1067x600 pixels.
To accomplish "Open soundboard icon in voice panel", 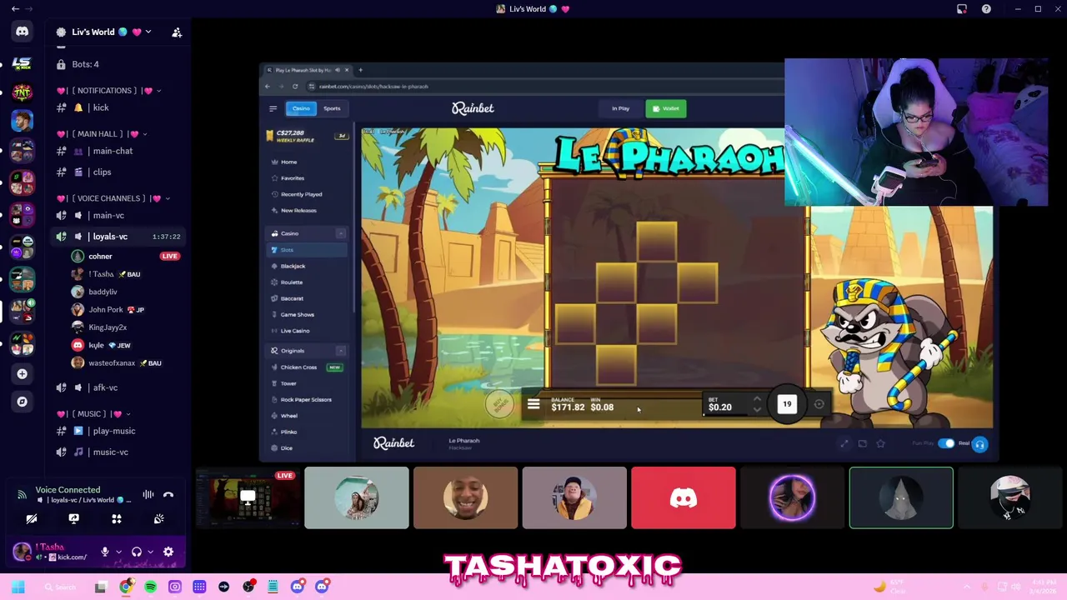I will pyautogui.click(x=158, y=519).
